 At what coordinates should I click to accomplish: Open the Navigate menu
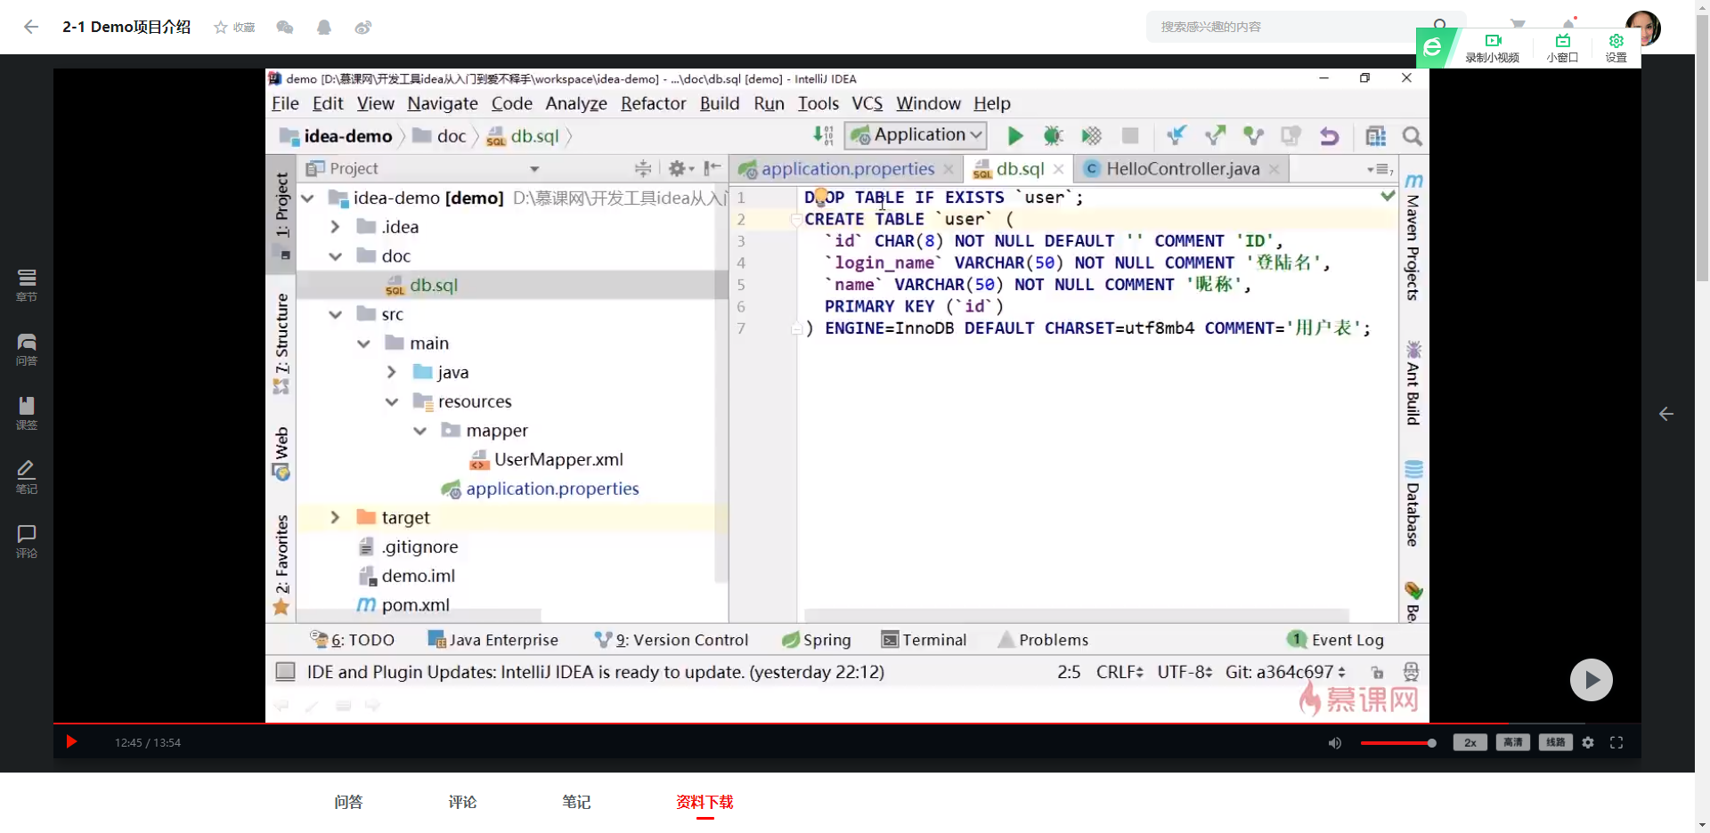[443, 103]
